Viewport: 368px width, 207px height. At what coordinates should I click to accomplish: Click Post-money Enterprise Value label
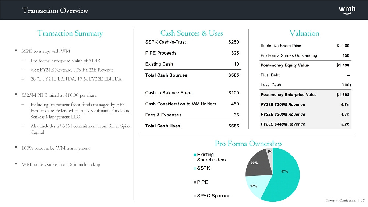point(289,95)
